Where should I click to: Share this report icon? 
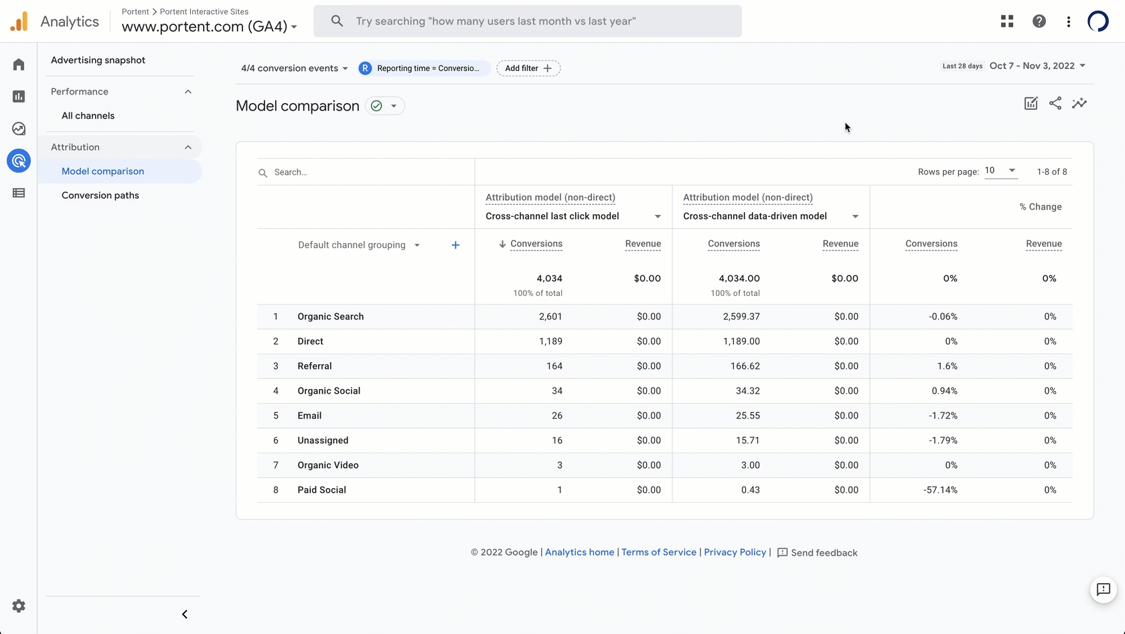coord(1055,103)
